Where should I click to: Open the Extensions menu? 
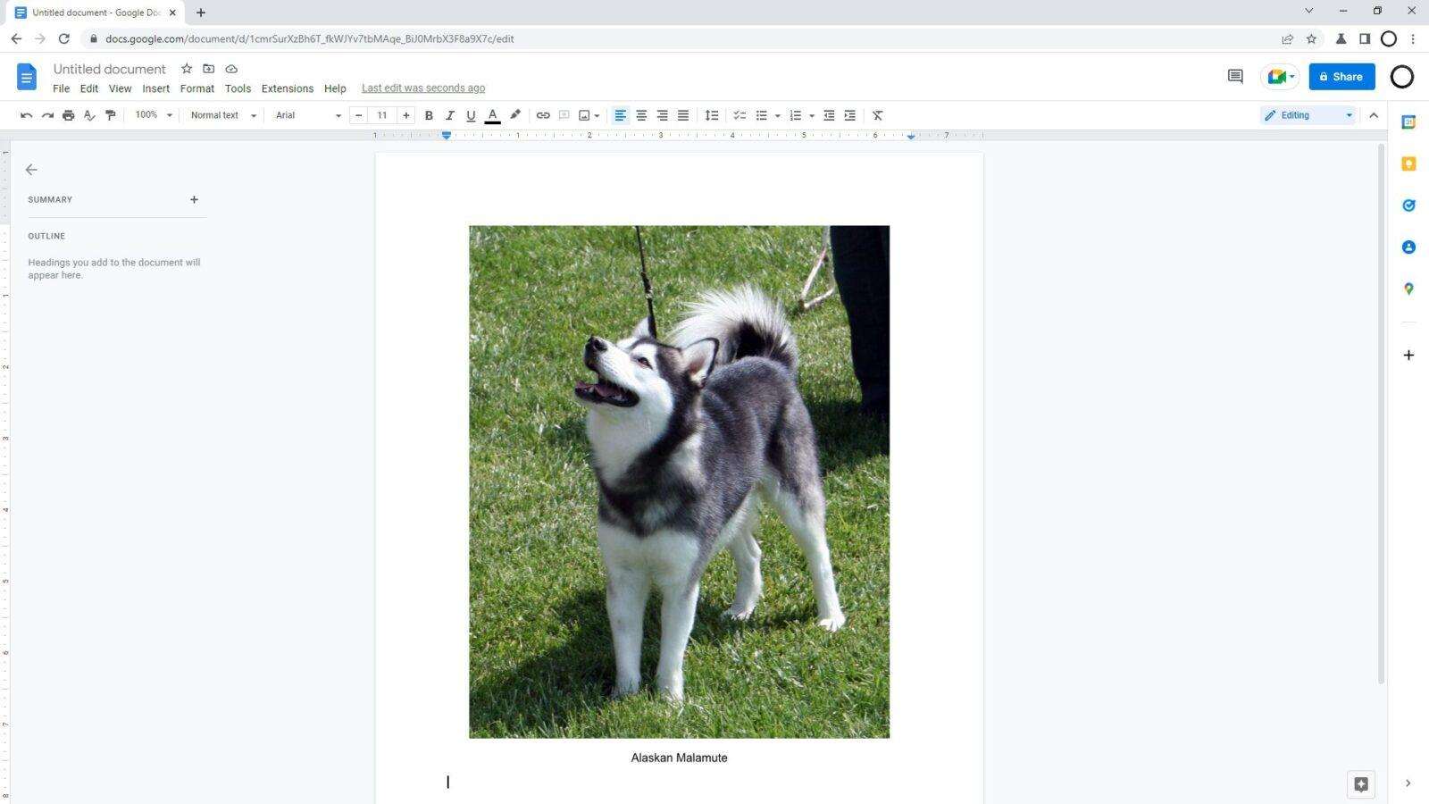coord(287,88)
